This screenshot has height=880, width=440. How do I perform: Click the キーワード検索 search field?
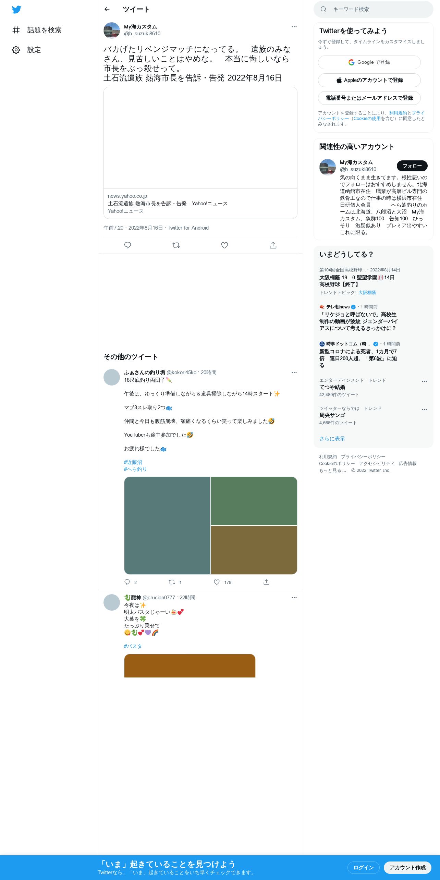click(374, 9)
